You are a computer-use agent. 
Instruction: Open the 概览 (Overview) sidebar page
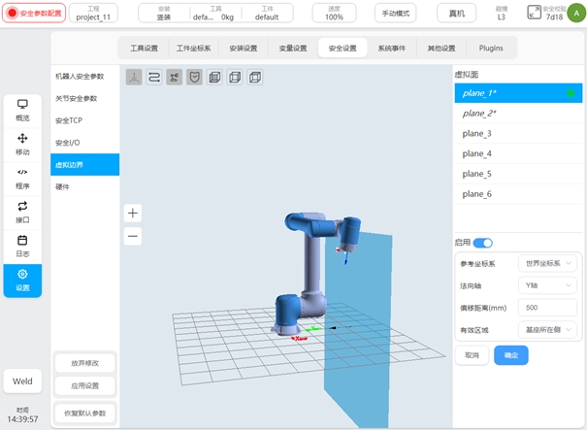point(22,111)
